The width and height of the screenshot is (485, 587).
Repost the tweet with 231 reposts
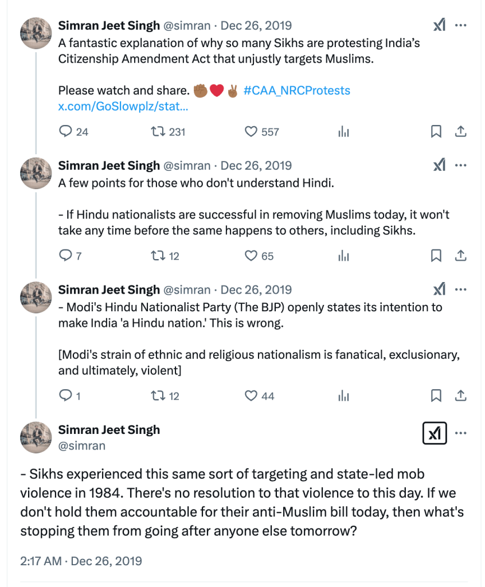coord(157,132)
